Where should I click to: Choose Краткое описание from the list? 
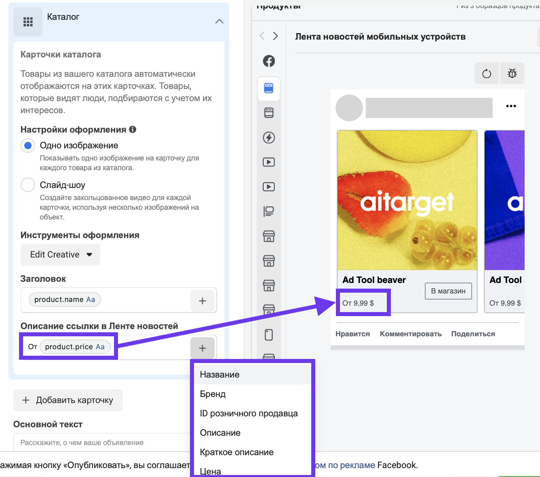(253, 452)
